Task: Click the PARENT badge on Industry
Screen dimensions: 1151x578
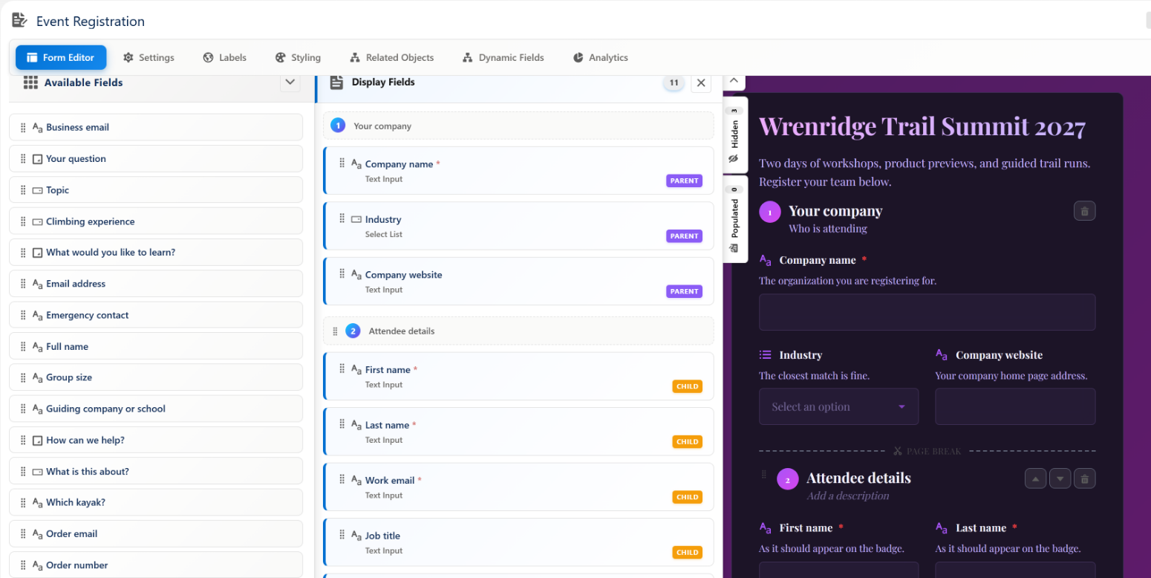Action: [684, 236]
